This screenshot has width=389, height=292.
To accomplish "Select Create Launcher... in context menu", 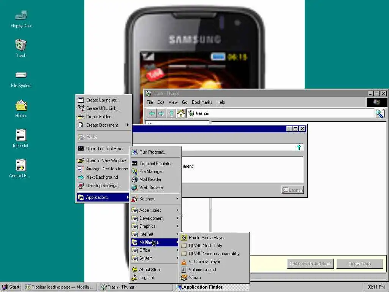I will click(104, 100).
